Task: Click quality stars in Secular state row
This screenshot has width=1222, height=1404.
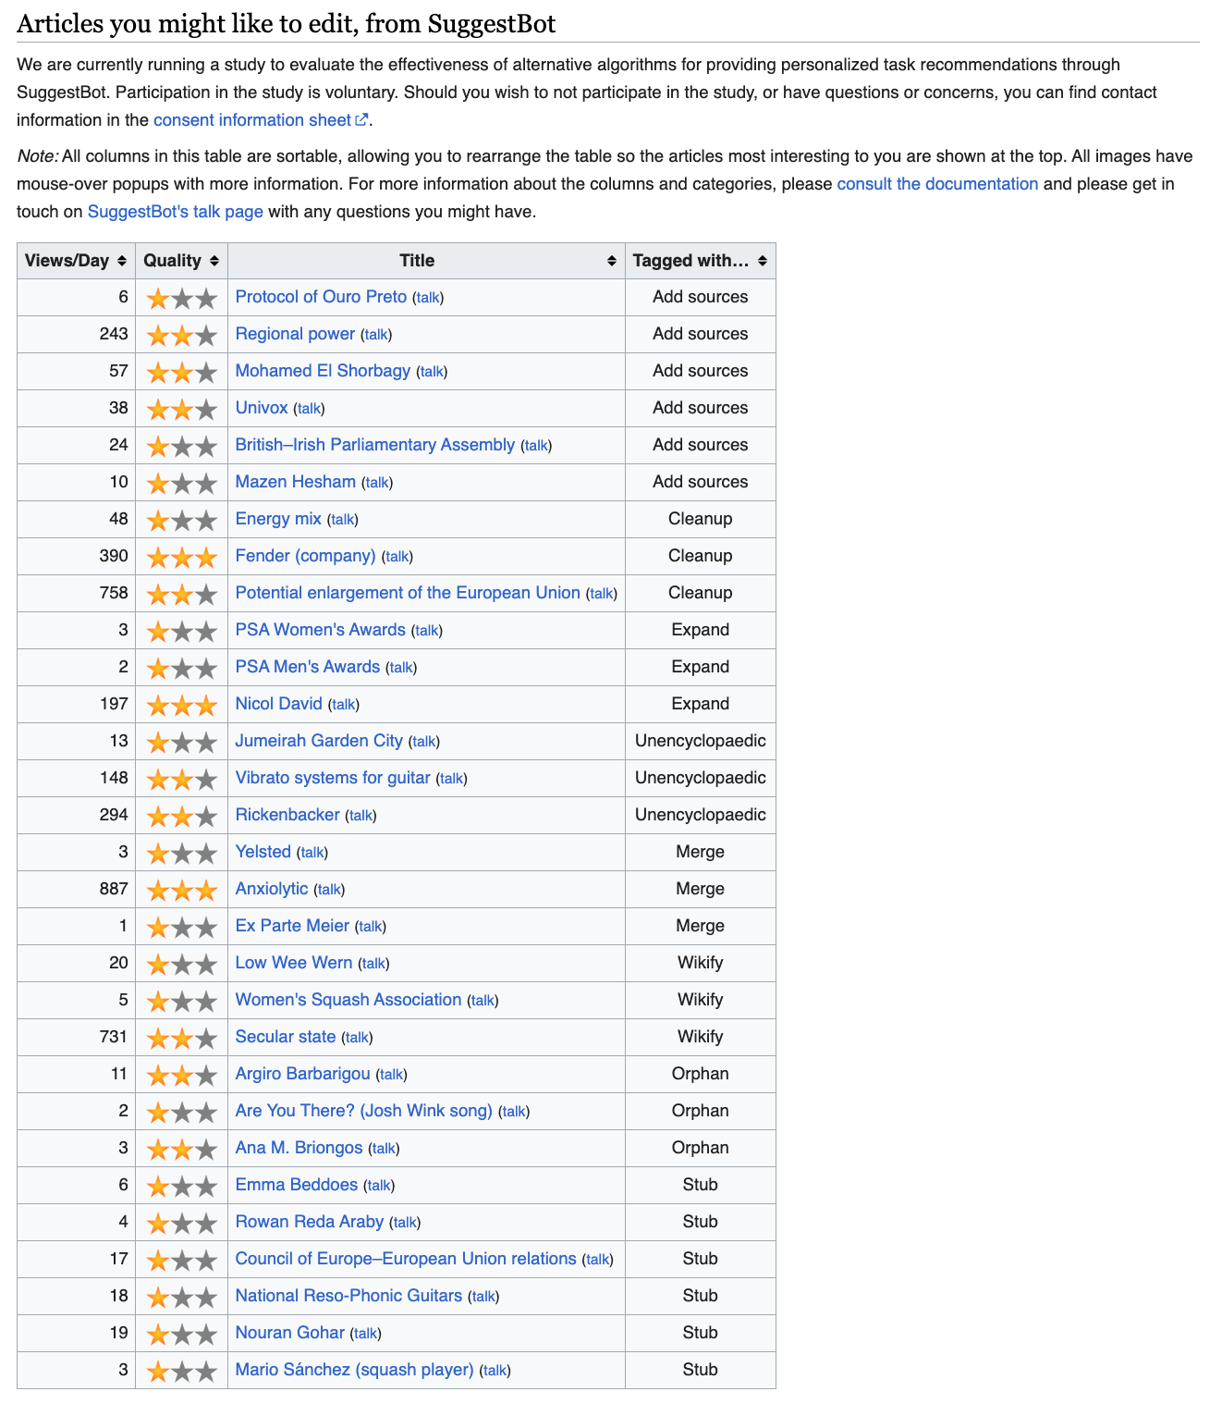Action: tap(182, 1038)
